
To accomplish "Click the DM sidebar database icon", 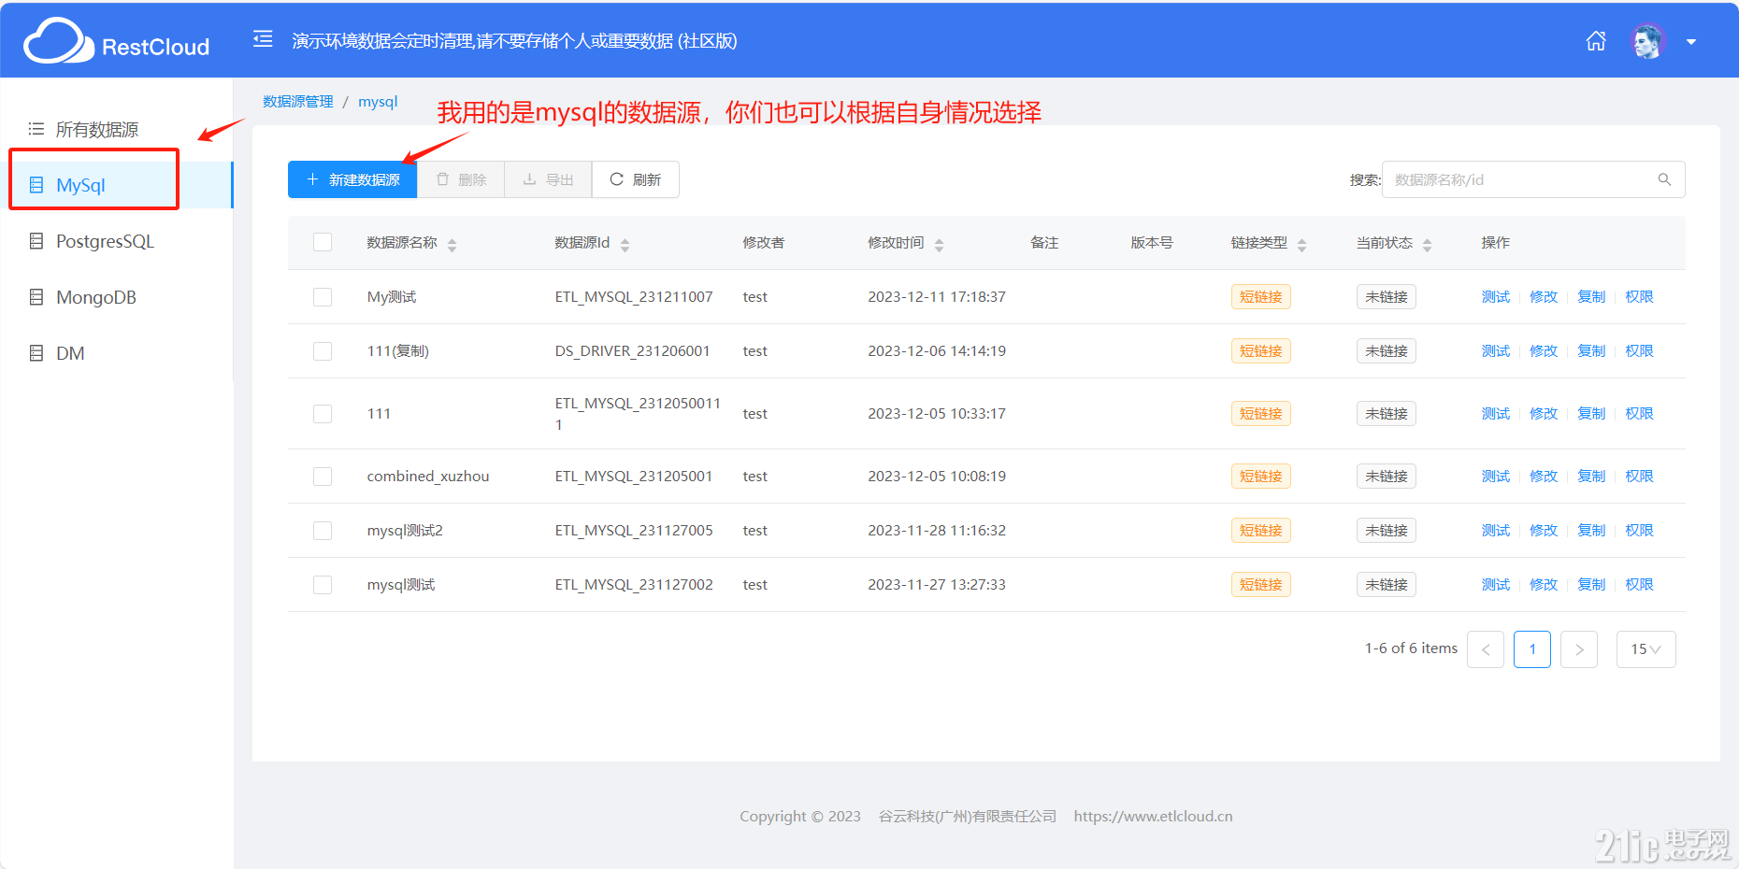I will tap(36, 353).
